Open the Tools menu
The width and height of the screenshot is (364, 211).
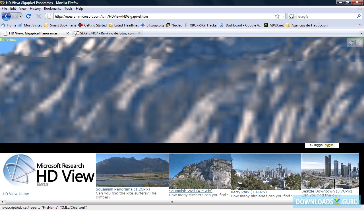click(68, 9)
